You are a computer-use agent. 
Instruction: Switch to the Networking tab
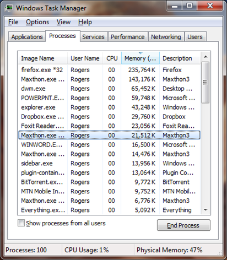[x=166, y=37]
